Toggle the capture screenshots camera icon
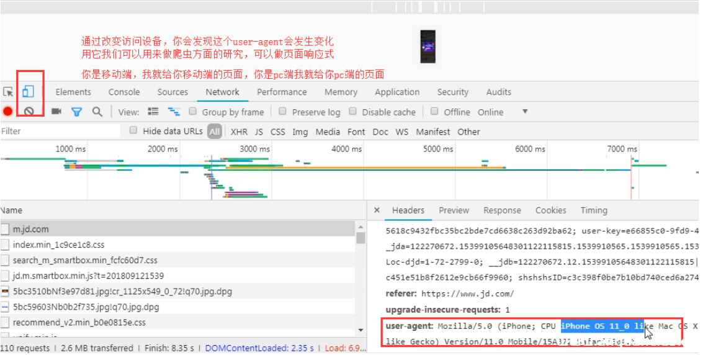 [56, 112]
